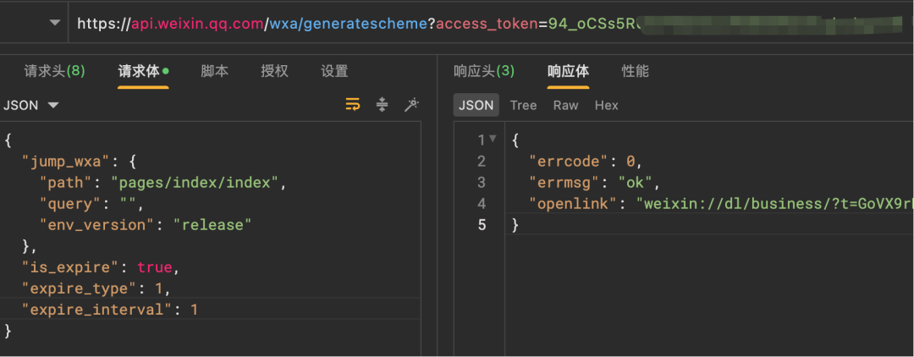Open the 授权 tab
The width and height of the screenshot is (914, 357).
(274, 71)
